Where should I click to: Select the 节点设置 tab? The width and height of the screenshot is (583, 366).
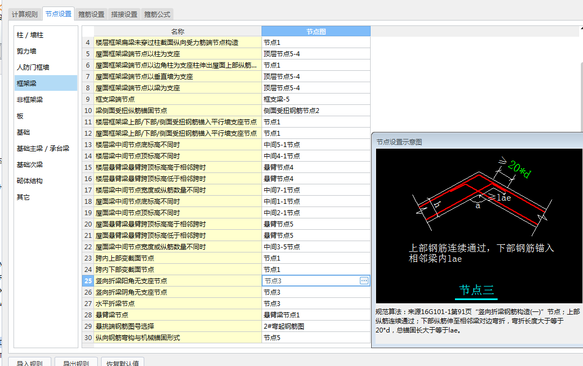coord(58,14)
